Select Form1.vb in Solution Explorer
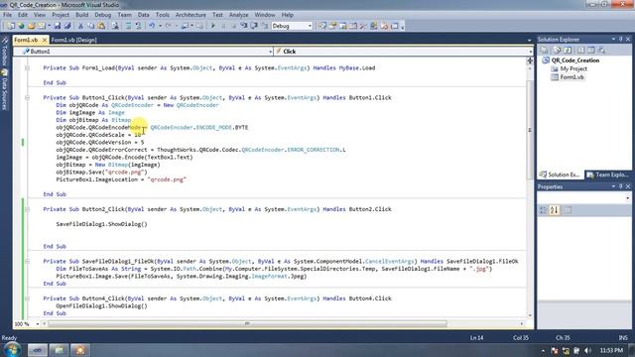This screenshot has width=635, height=357. click(x=571, y=77)
